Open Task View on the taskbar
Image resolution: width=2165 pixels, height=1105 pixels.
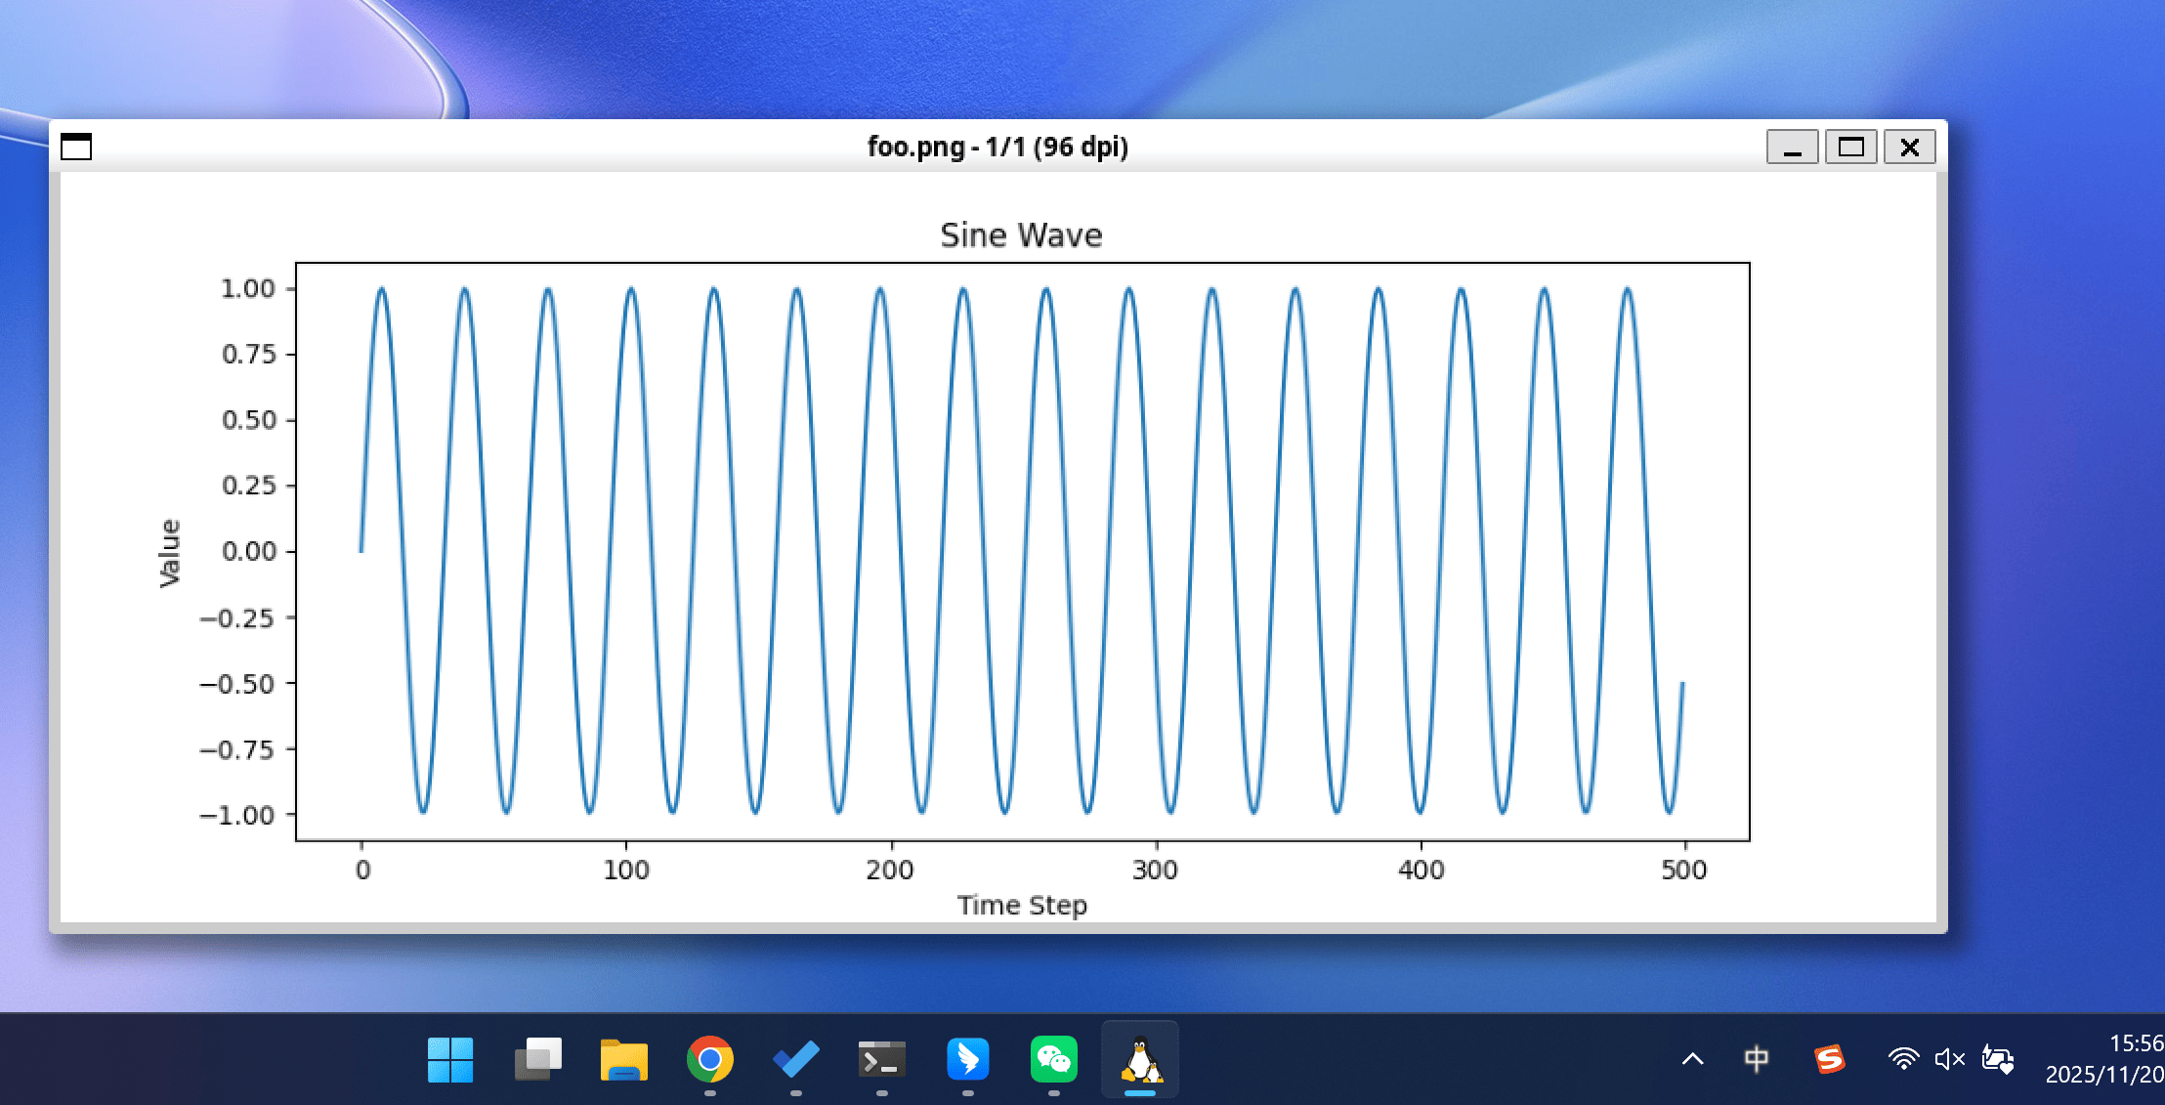click(x=537, y=1060)
